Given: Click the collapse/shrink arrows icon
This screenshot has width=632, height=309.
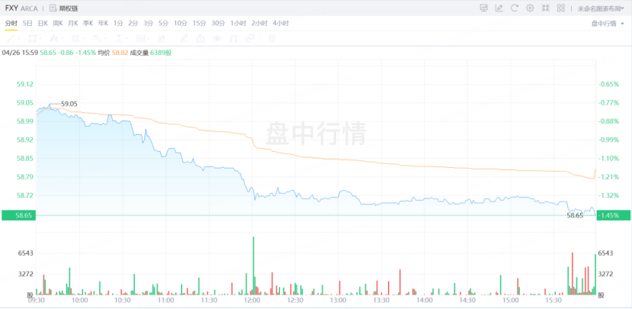Looking at the screenshot, I should point(546,8).
